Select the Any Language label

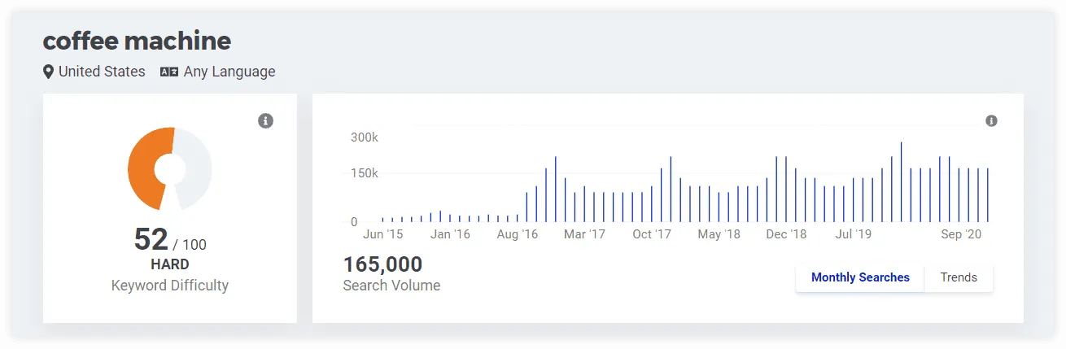click(229, 72)
